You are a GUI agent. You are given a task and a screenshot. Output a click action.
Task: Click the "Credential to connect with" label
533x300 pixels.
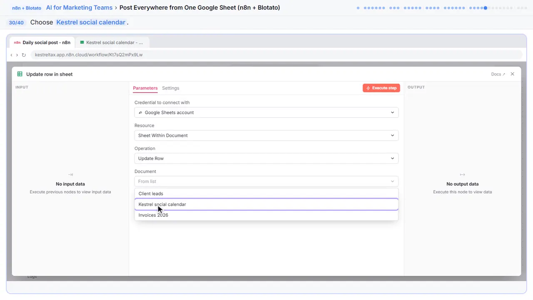point(162,102)
